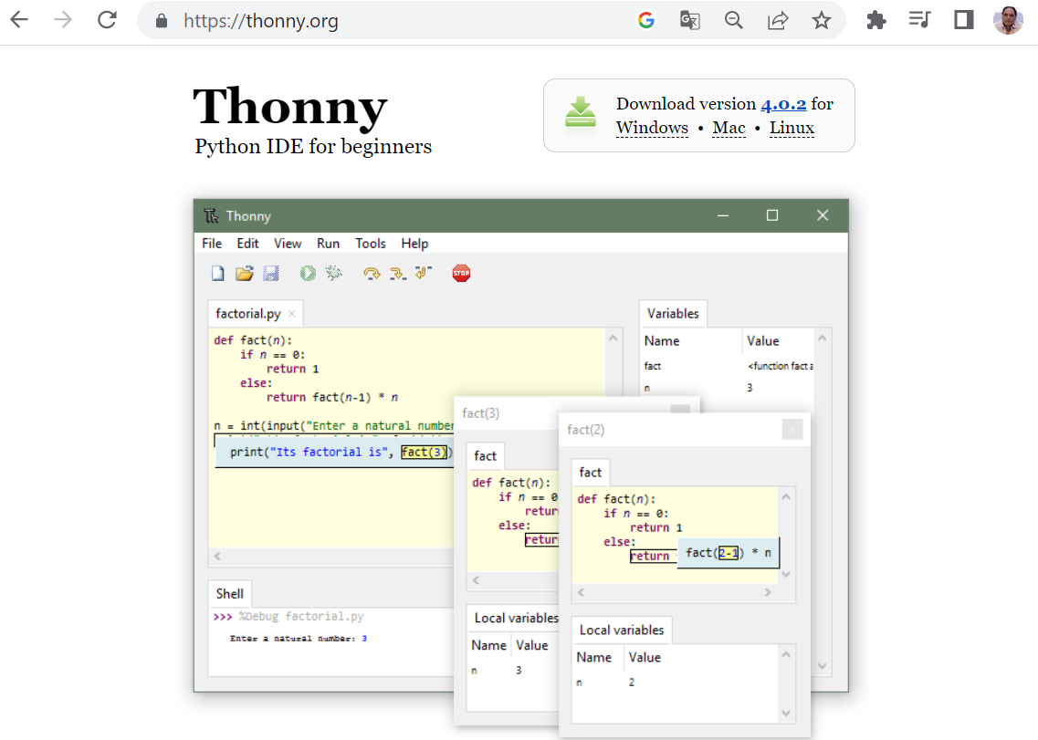Screen dimensions: 1038x740
Task: Select the fact tab in fact(2) window
Action: click(591, 473)
